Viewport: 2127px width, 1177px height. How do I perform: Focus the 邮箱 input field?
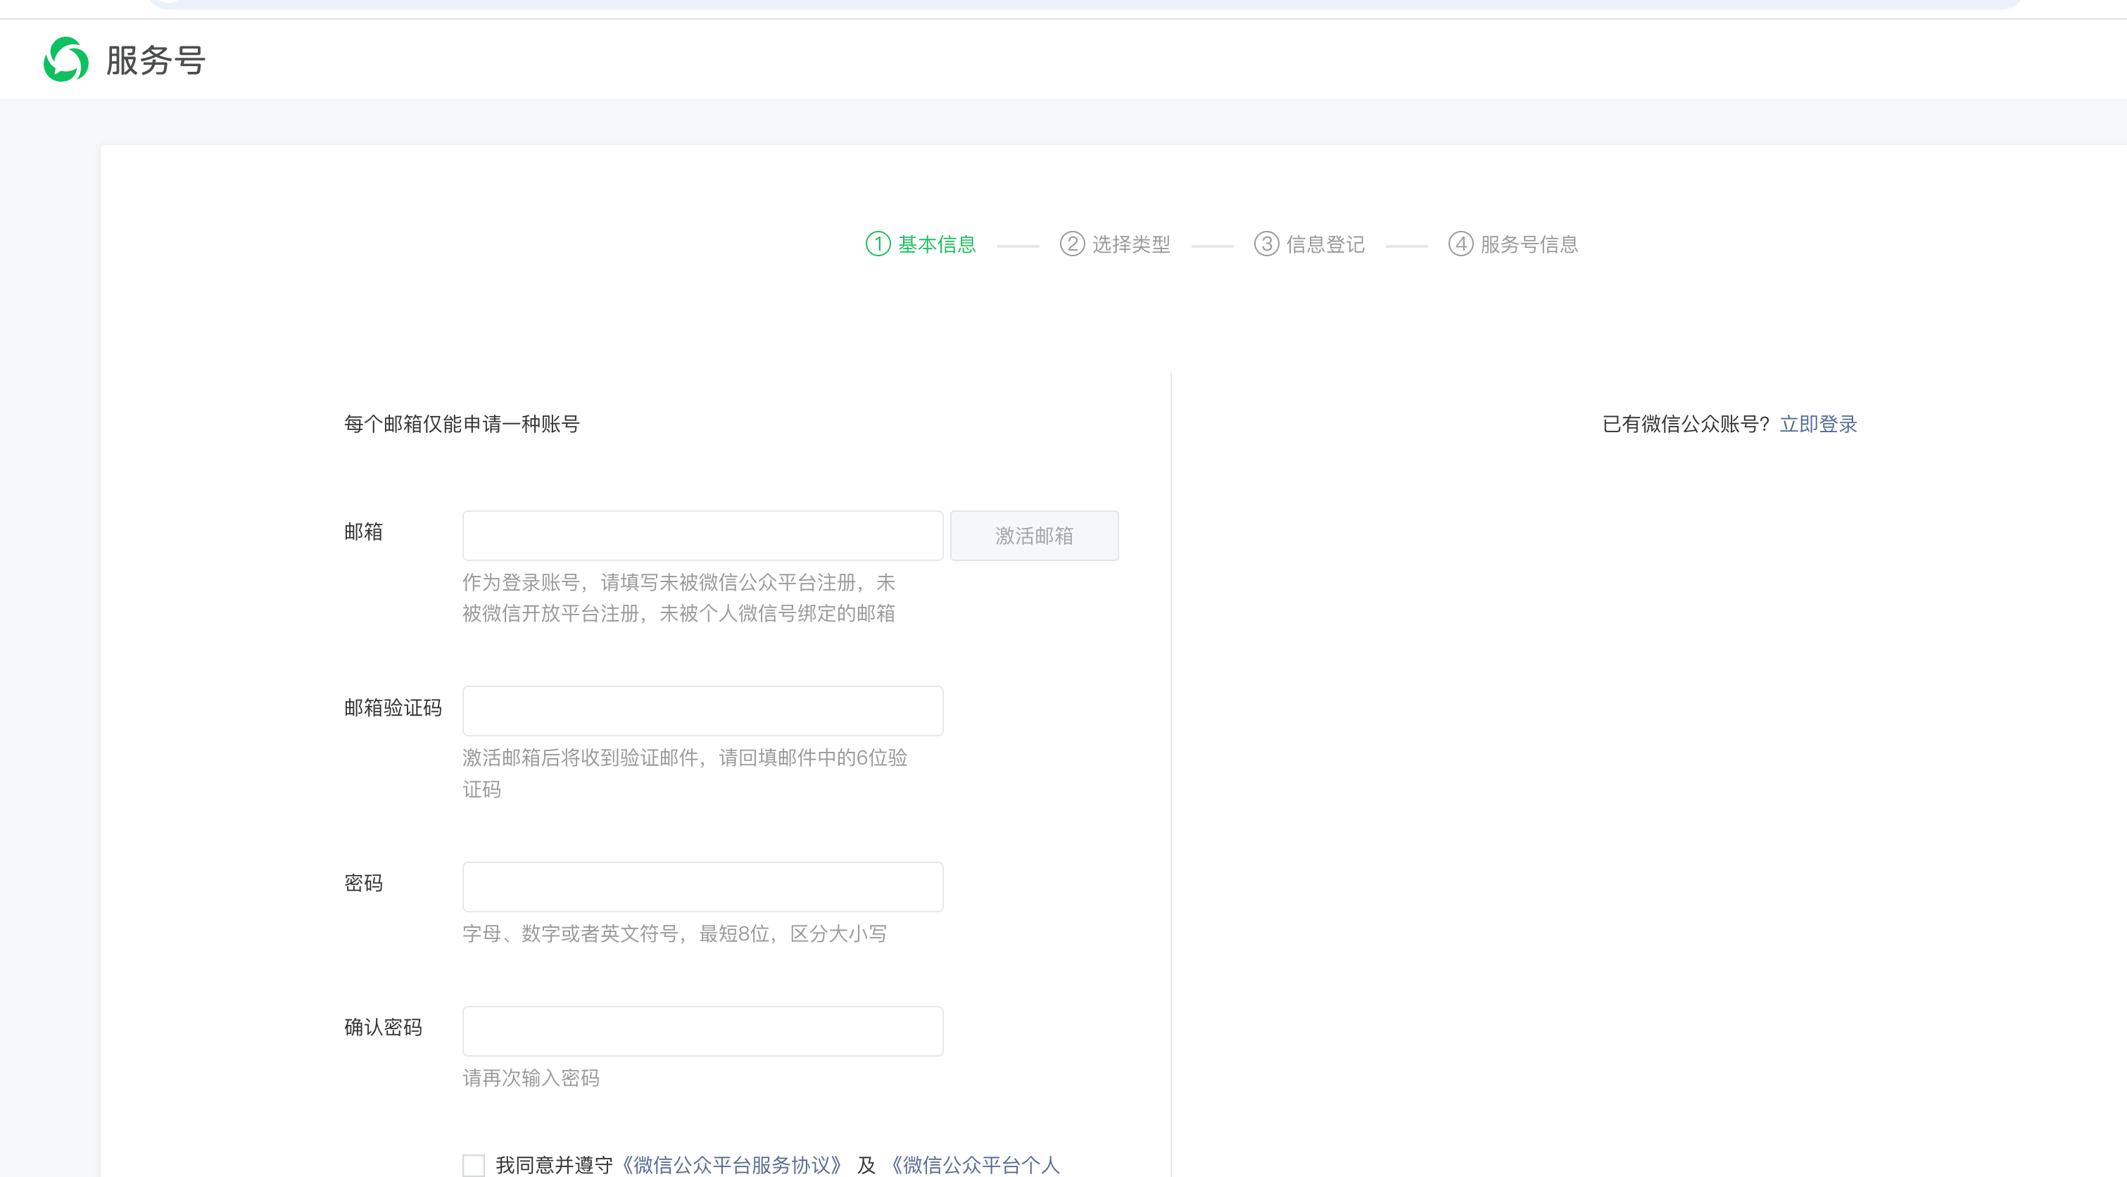(702, 535)
